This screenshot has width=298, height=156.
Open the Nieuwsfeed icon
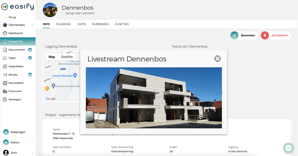tap(5, 83)
